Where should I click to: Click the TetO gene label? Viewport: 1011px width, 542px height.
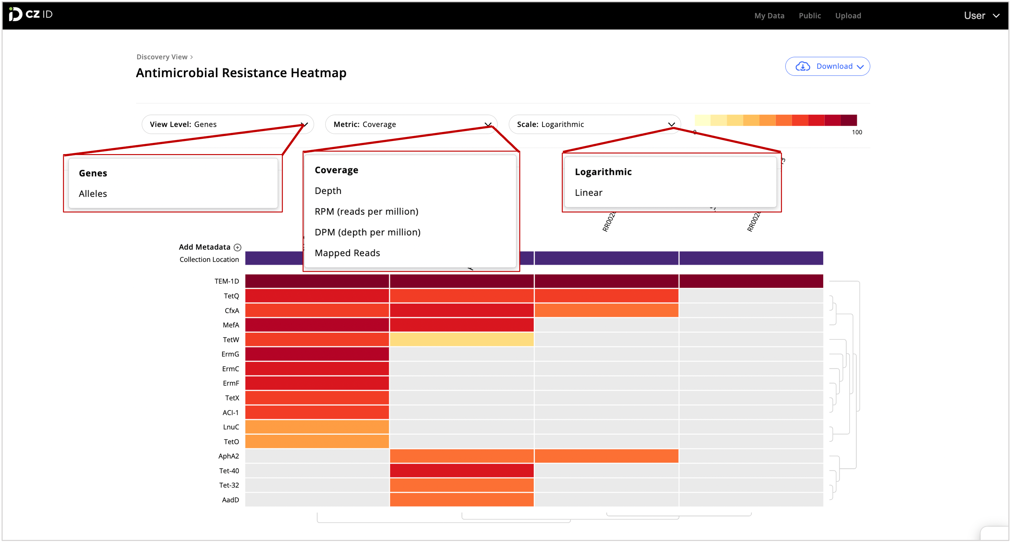pyautogui.click(x=231, y=442)
